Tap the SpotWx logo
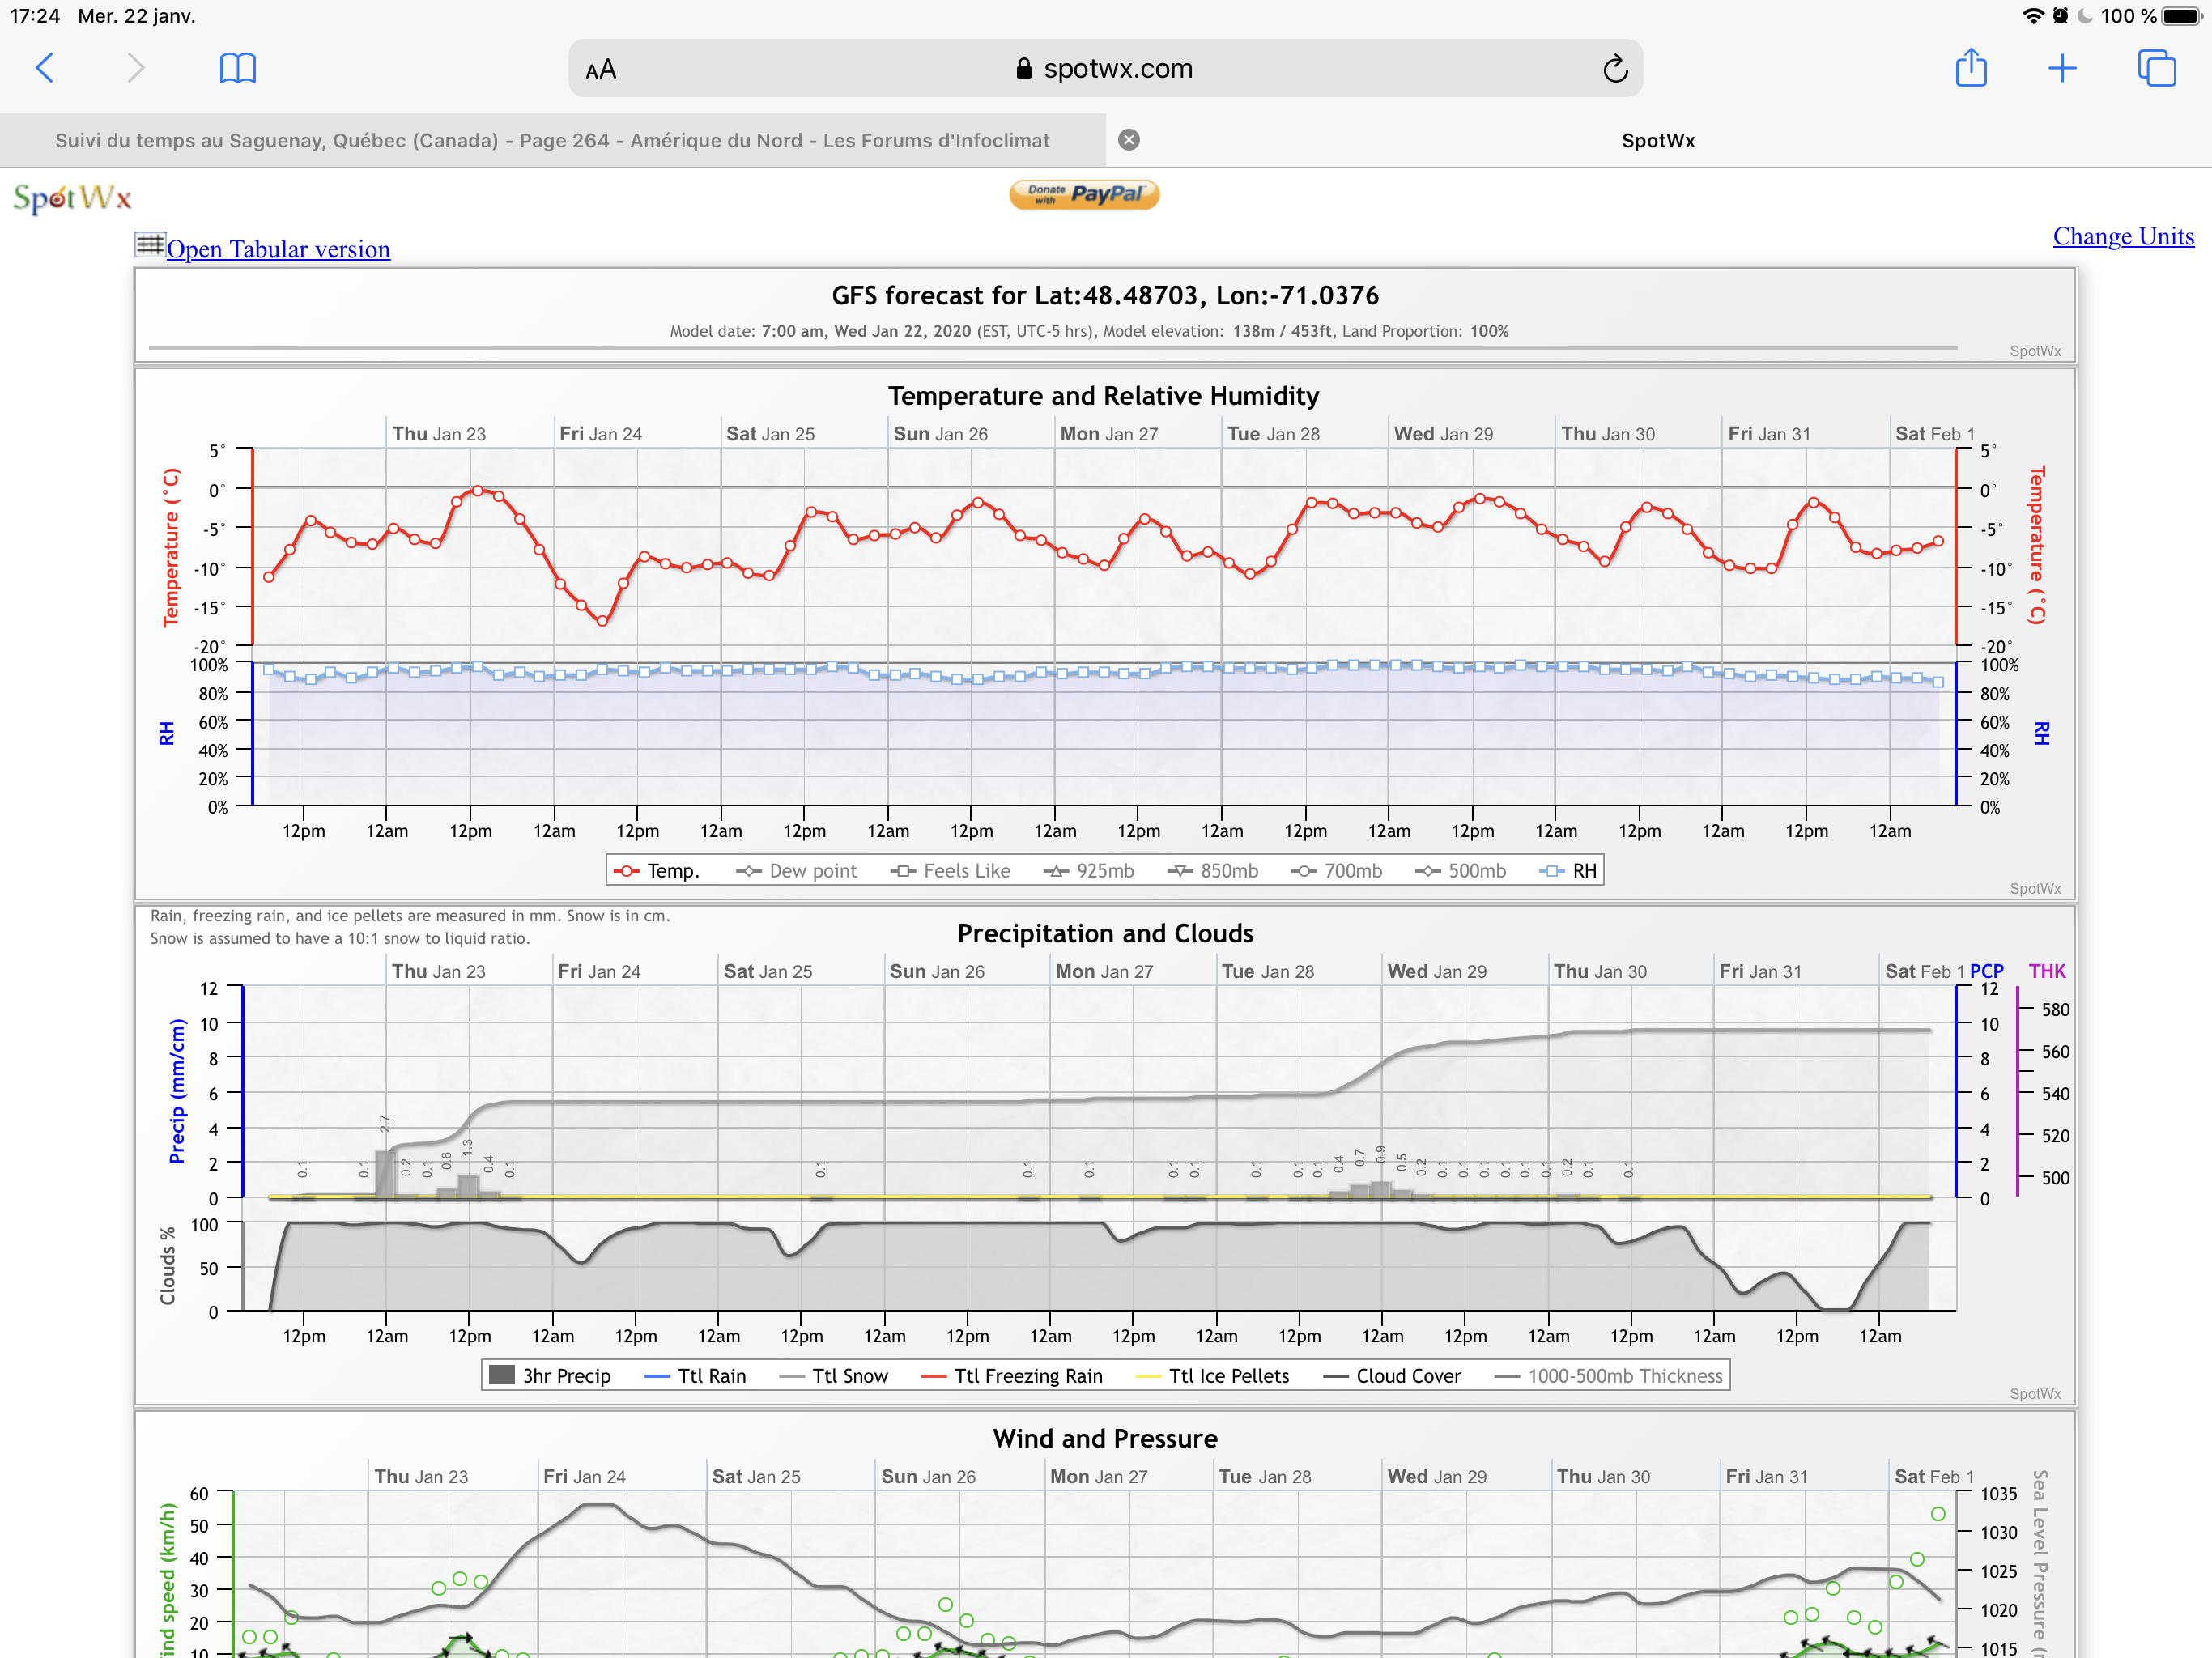Screen dimensions: 2212x1658 tap(72, 198)
